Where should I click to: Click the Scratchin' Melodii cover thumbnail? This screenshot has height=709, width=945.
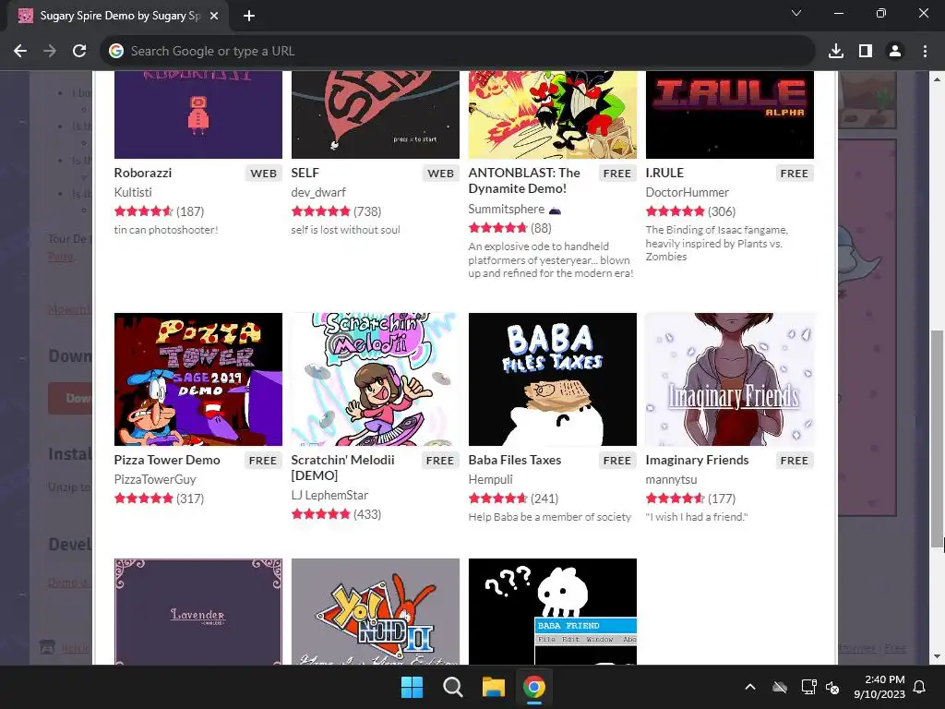[376, 379]
